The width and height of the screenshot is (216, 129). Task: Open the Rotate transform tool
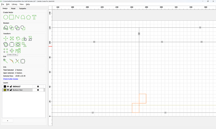click(x=18, y=38)
